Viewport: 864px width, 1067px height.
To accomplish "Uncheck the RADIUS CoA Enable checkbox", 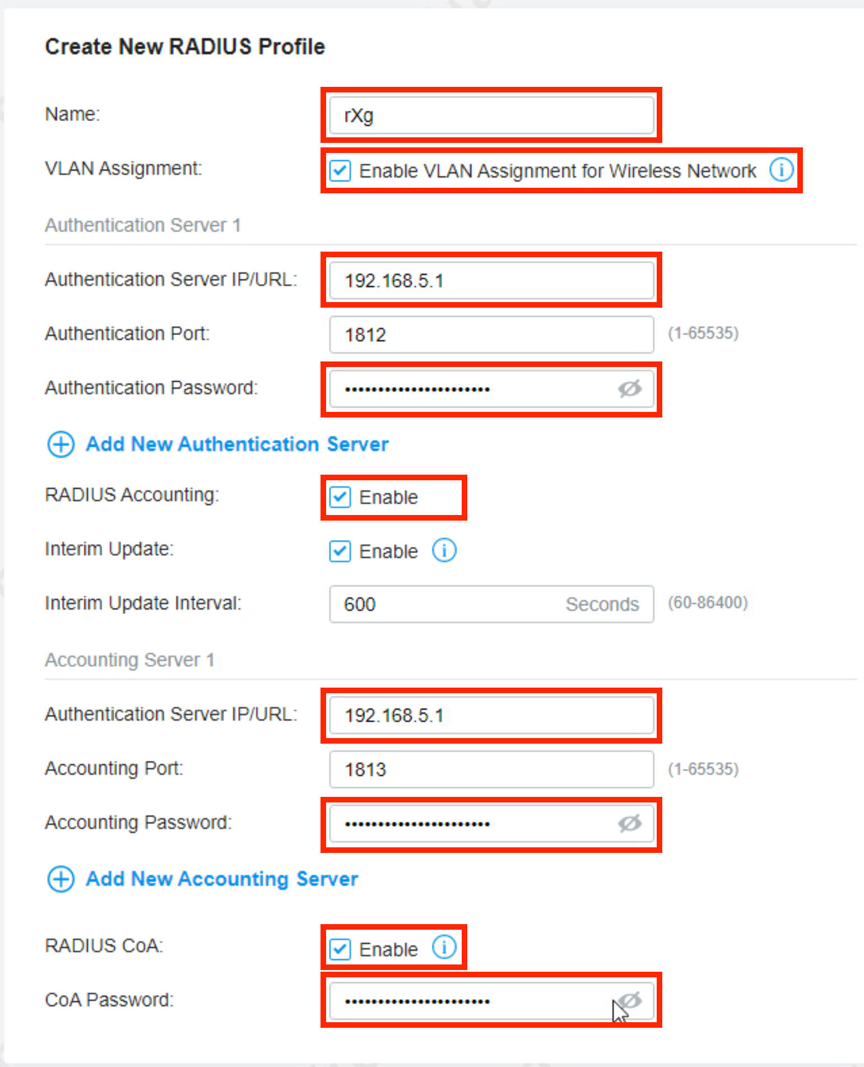I will pyautogui.click(x=340, y=949).
